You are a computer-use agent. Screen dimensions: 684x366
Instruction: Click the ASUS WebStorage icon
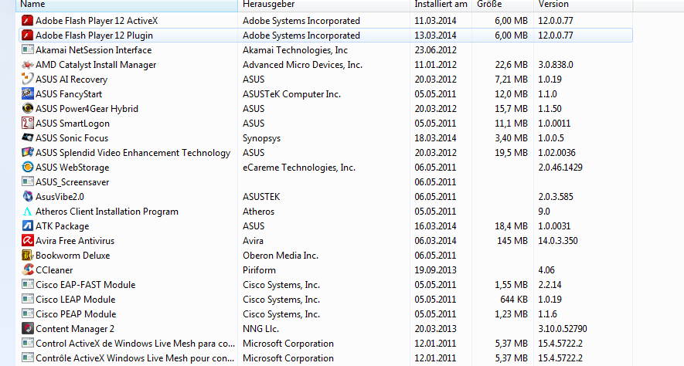point(28,168)
